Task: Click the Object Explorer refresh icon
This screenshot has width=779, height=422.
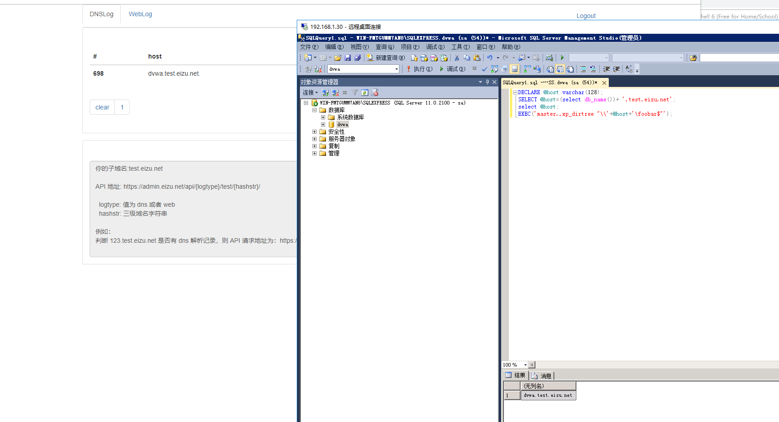Action: click(365, 92)
